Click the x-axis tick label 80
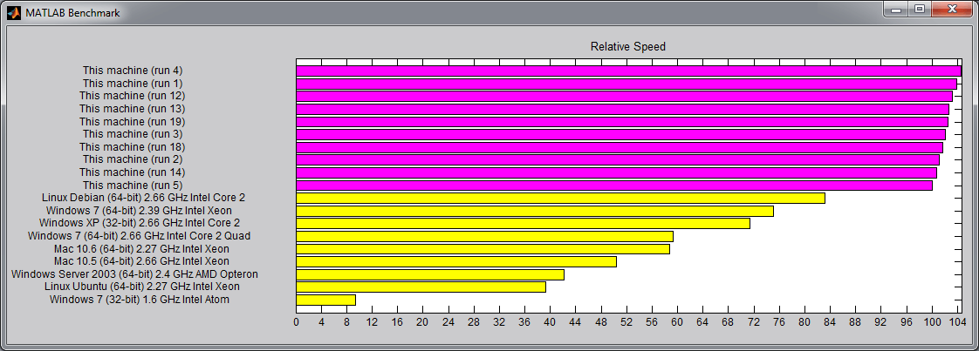The height and width of the screenshot is (351, 979). 804,322
